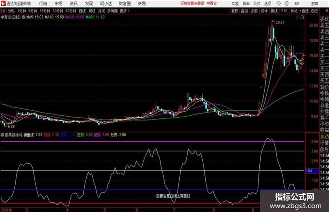Viewport: 329px width, 212px height.
Task: Click the 统计 statistics toolbar button
Action: (264, 11)
